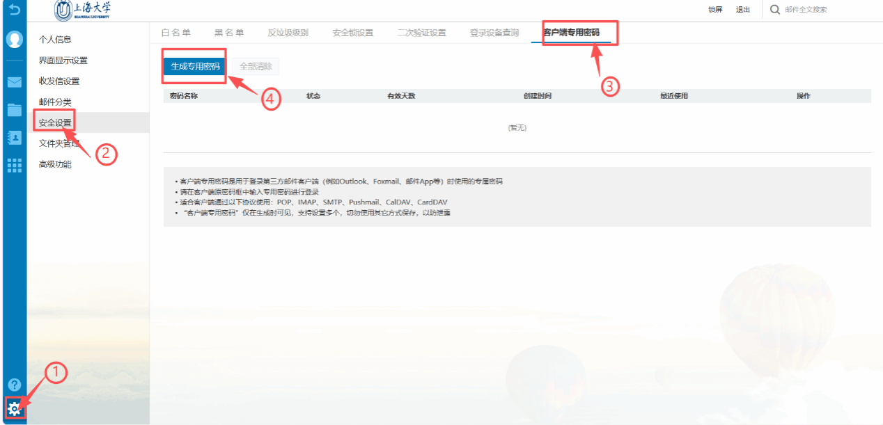Click the 生成专用密码 button
This screenshot has height=425, width=883.
pyautogui.click(x=195, y=67)
